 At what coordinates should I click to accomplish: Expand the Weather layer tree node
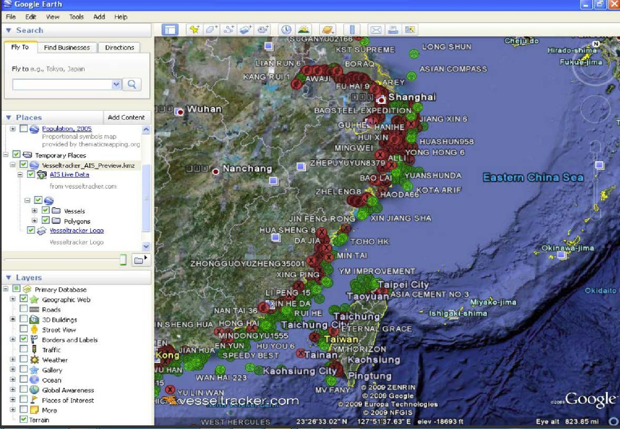(x=13, y=360)
